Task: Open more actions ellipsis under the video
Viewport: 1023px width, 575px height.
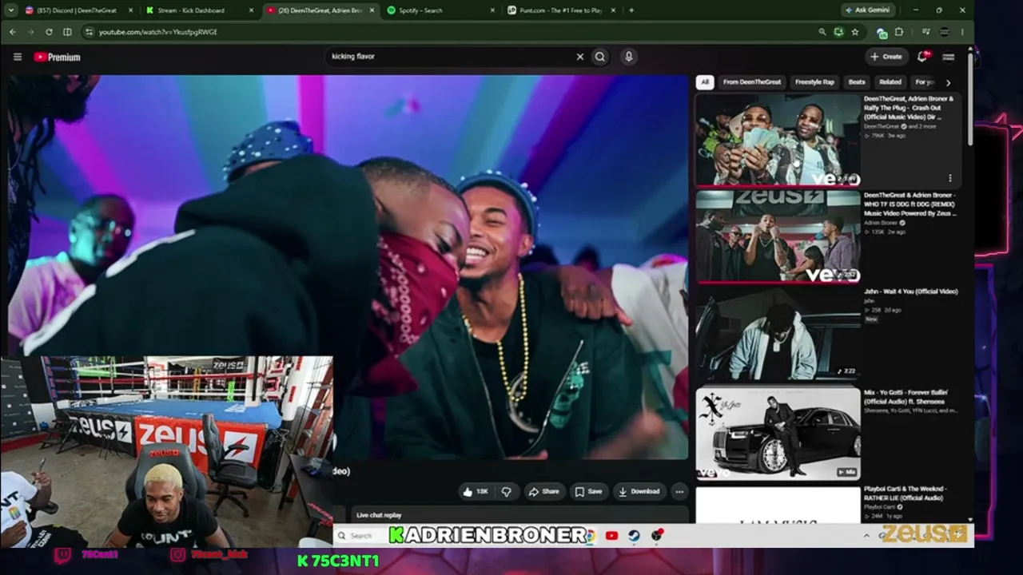Action: [x=679, y=491]
